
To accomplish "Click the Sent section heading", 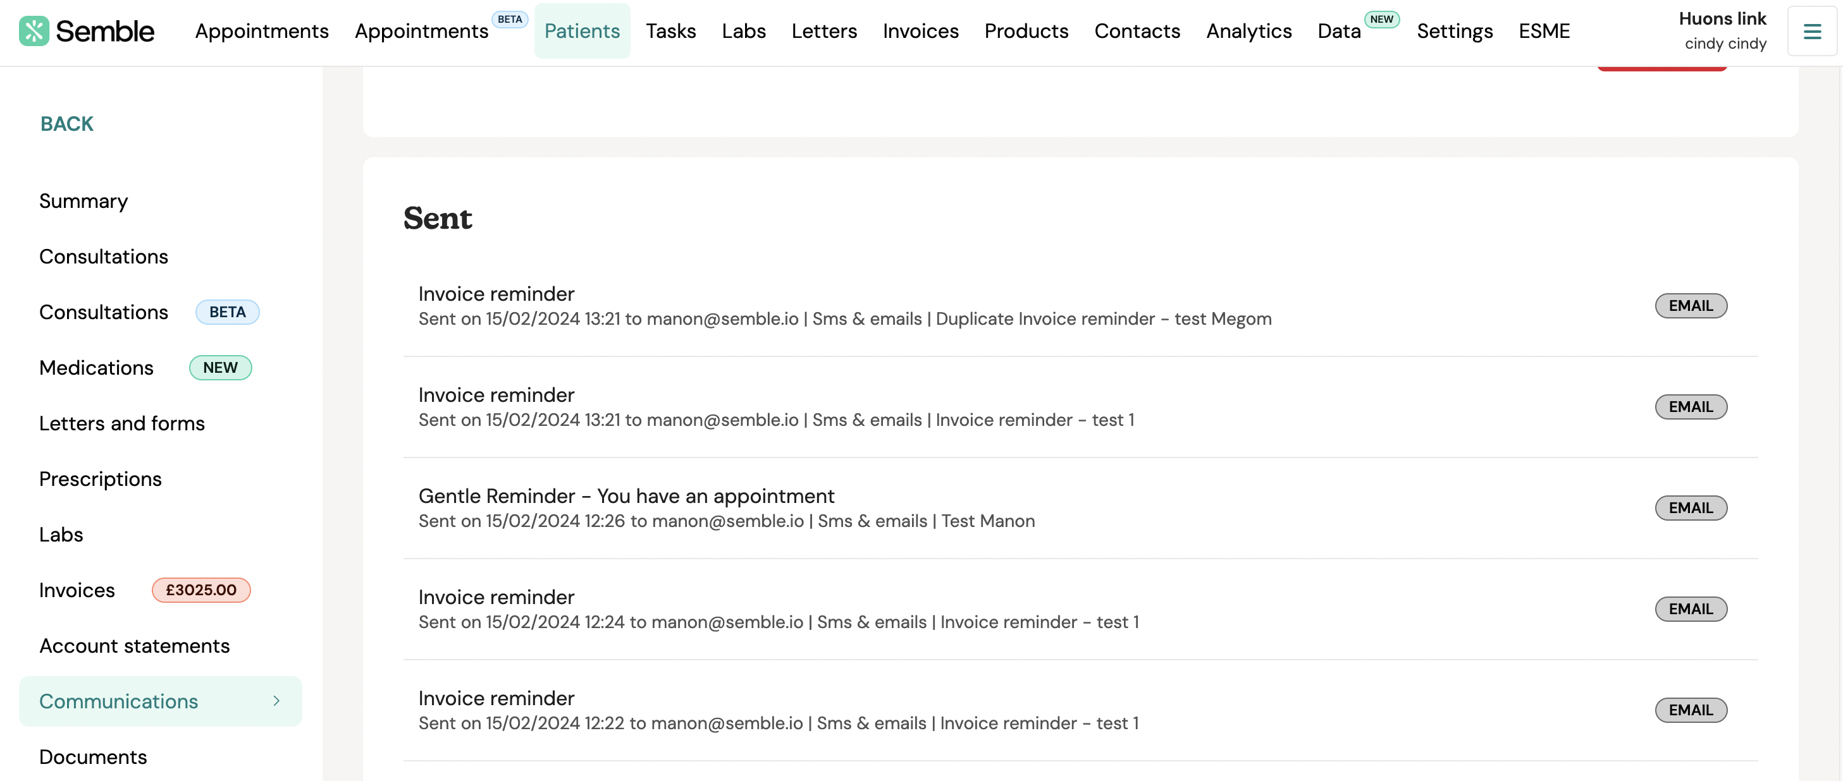I will [438, 218].
